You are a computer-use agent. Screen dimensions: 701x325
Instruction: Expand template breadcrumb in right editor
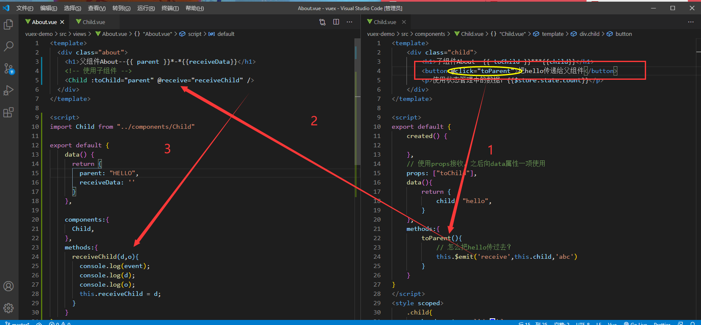[x=548, y=34]
